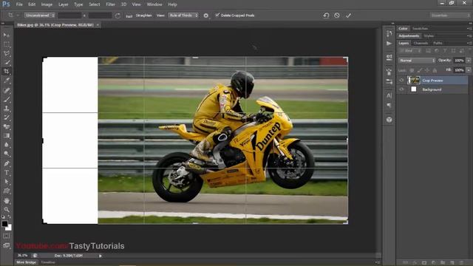This screenshot has height=266, width=473.
Task: Select the Shape tool
Action: [x=7, y=191]
